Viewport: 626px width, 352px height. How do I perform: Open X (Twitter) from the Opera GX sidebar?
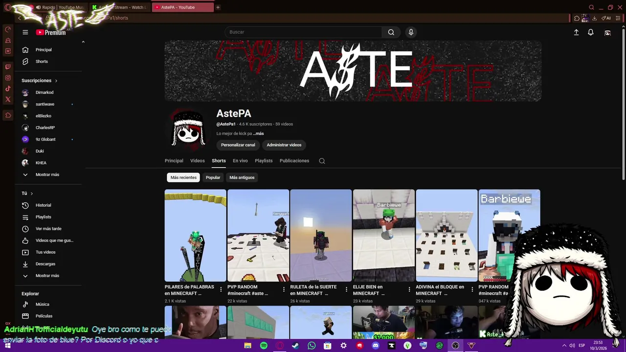8,99
